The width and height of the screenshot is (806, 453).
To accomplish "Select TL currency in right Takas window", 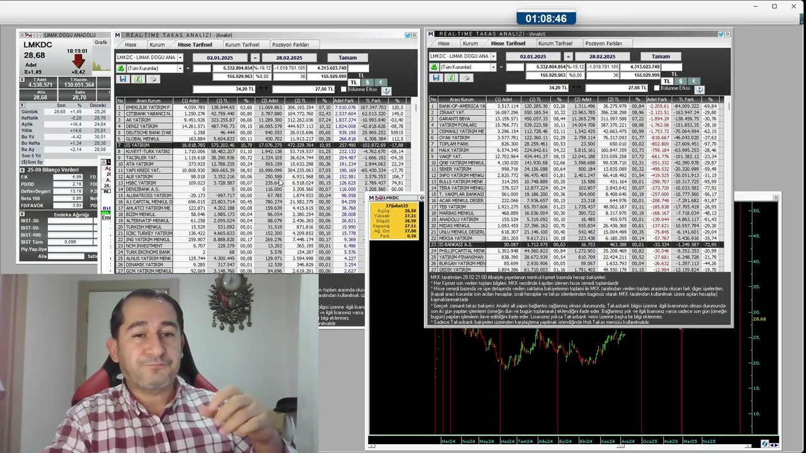I will (x=667, y=81).
